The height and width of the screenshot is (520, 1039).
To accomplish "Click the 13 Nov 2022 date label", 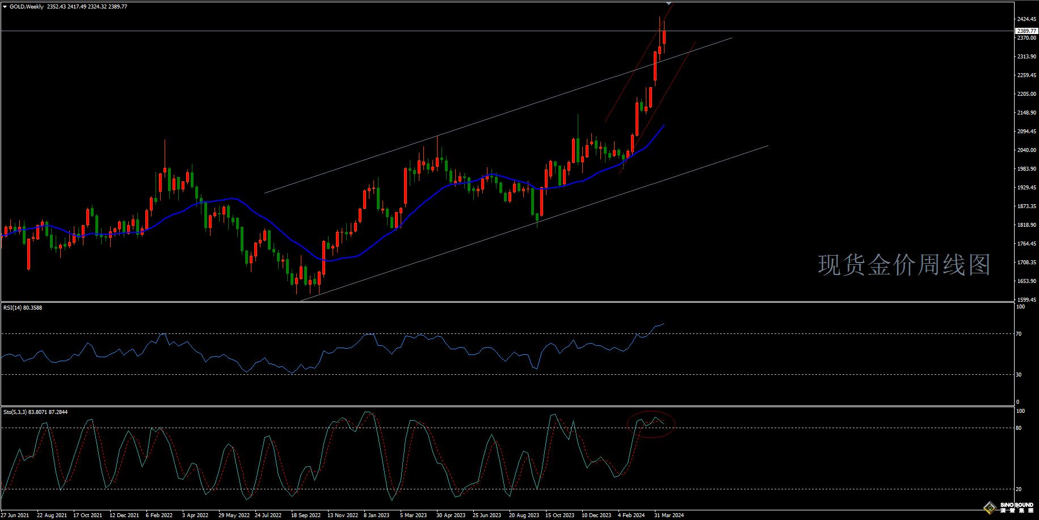I will [343, 515].
